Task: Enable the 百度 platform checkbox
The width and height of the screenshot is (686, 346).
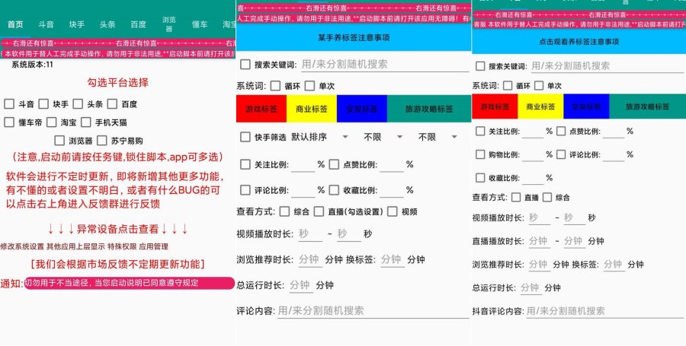Action: [x=113, y=104]
